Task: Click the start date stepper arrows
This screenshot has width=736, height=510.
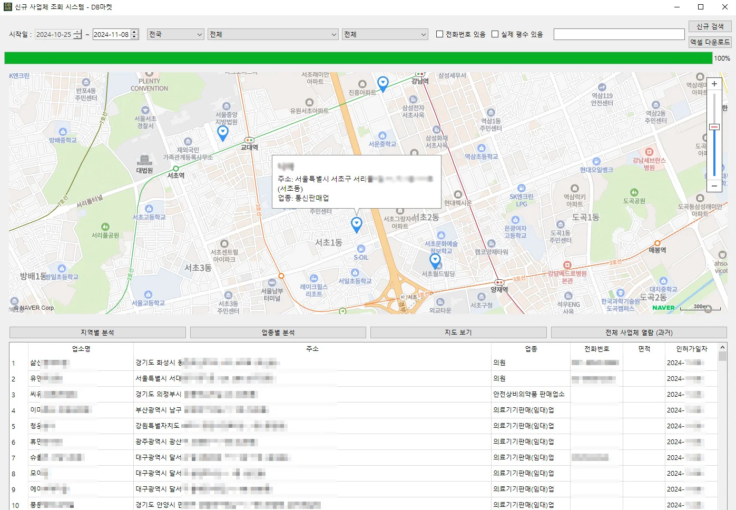Action: [x=77, y=34]
